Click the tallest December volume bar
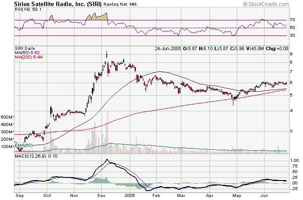This screenshot has width=303, height=200. (108, 132)
